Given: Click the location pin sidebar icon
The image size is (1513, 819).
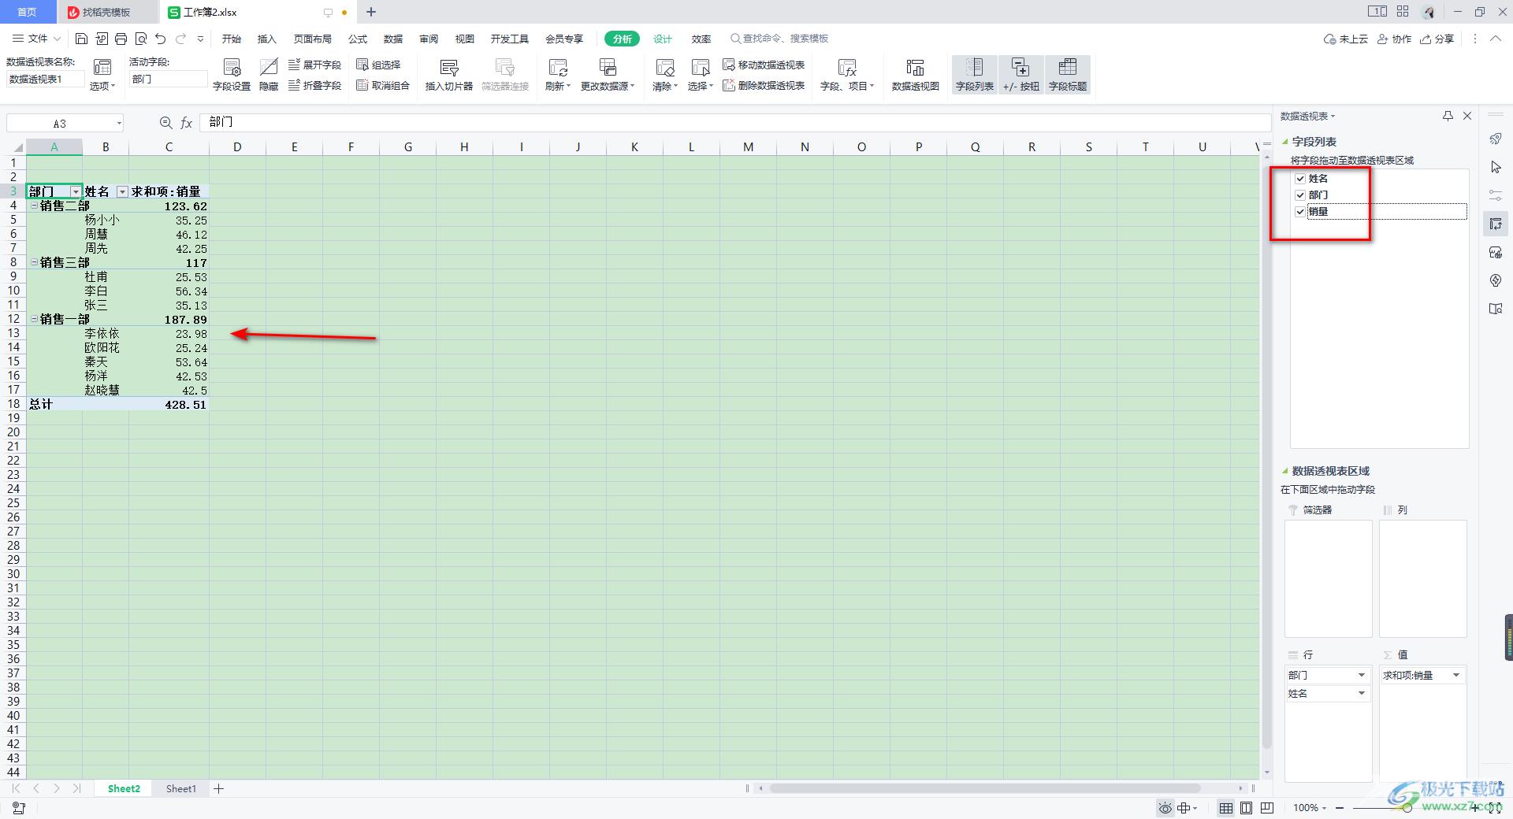Looking at the screenshot, I should pyautogui.click(x=1496, y=280).
